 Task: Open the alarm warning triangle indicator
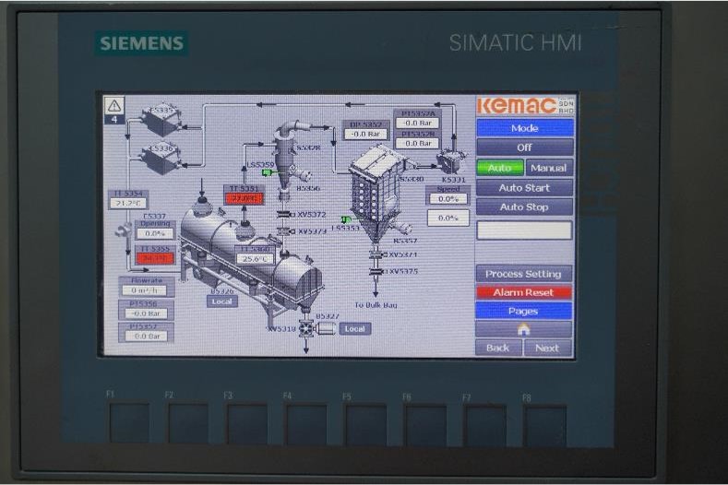pos(114,106)
